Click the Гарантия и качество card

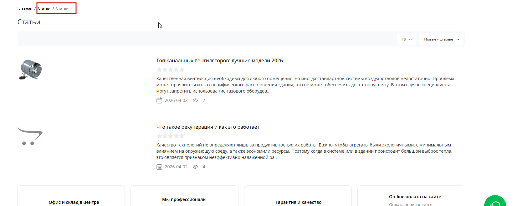pyautogui.click(x=298, y=196)
